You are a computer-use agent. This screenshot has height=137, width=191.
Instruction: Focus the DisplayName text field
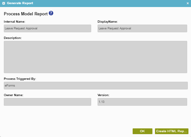[142, 28]
